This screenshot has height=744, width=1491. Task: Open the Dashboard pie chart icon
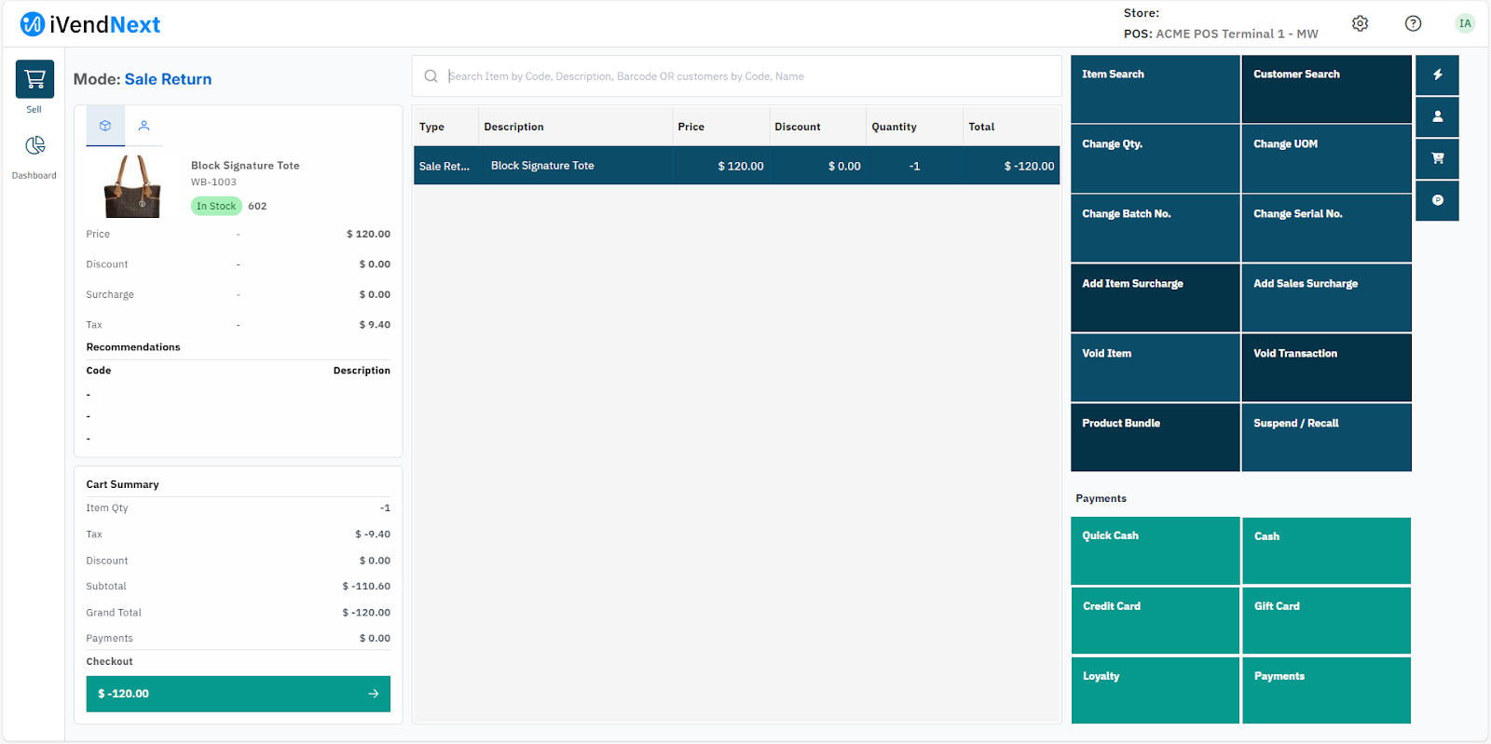[x=34, y=146]
